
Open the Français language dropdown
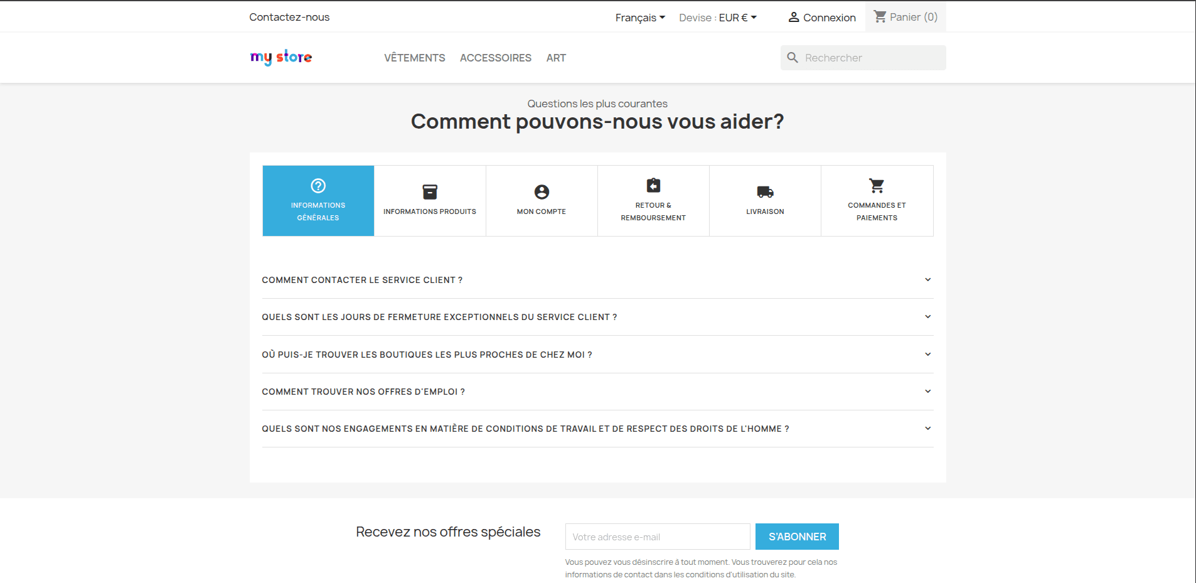[x=639, y=17]
